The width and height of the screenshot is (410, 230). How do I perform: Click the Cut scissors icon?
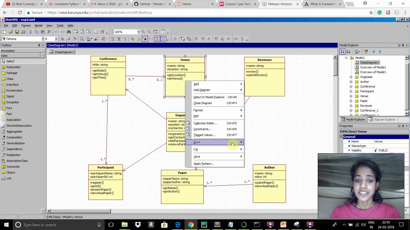(30, 32)
